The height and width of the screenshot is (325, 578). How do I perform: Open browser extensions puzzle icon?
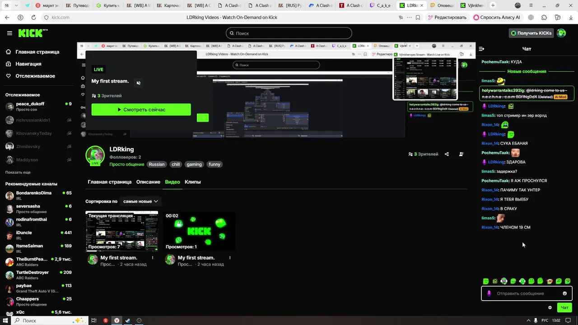click(544, 17)
